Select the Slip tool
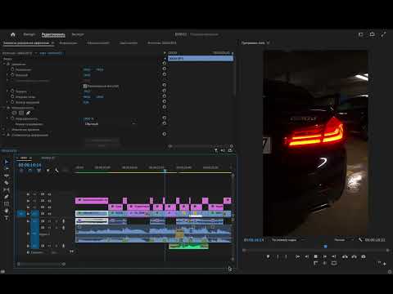This screenshot has height=294, width=393. [7, 190]
